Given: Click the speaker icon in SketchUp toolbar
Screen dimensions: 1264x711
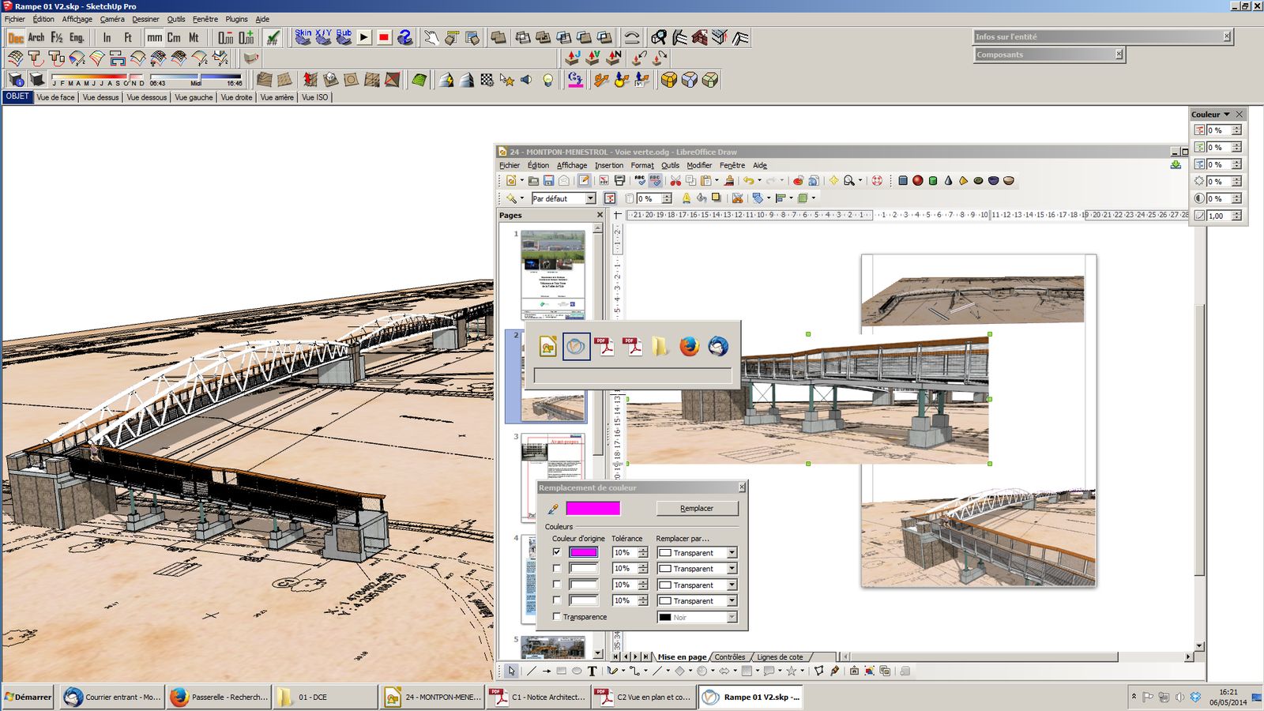Looking at the screenshot, I should tap(527, 80).
